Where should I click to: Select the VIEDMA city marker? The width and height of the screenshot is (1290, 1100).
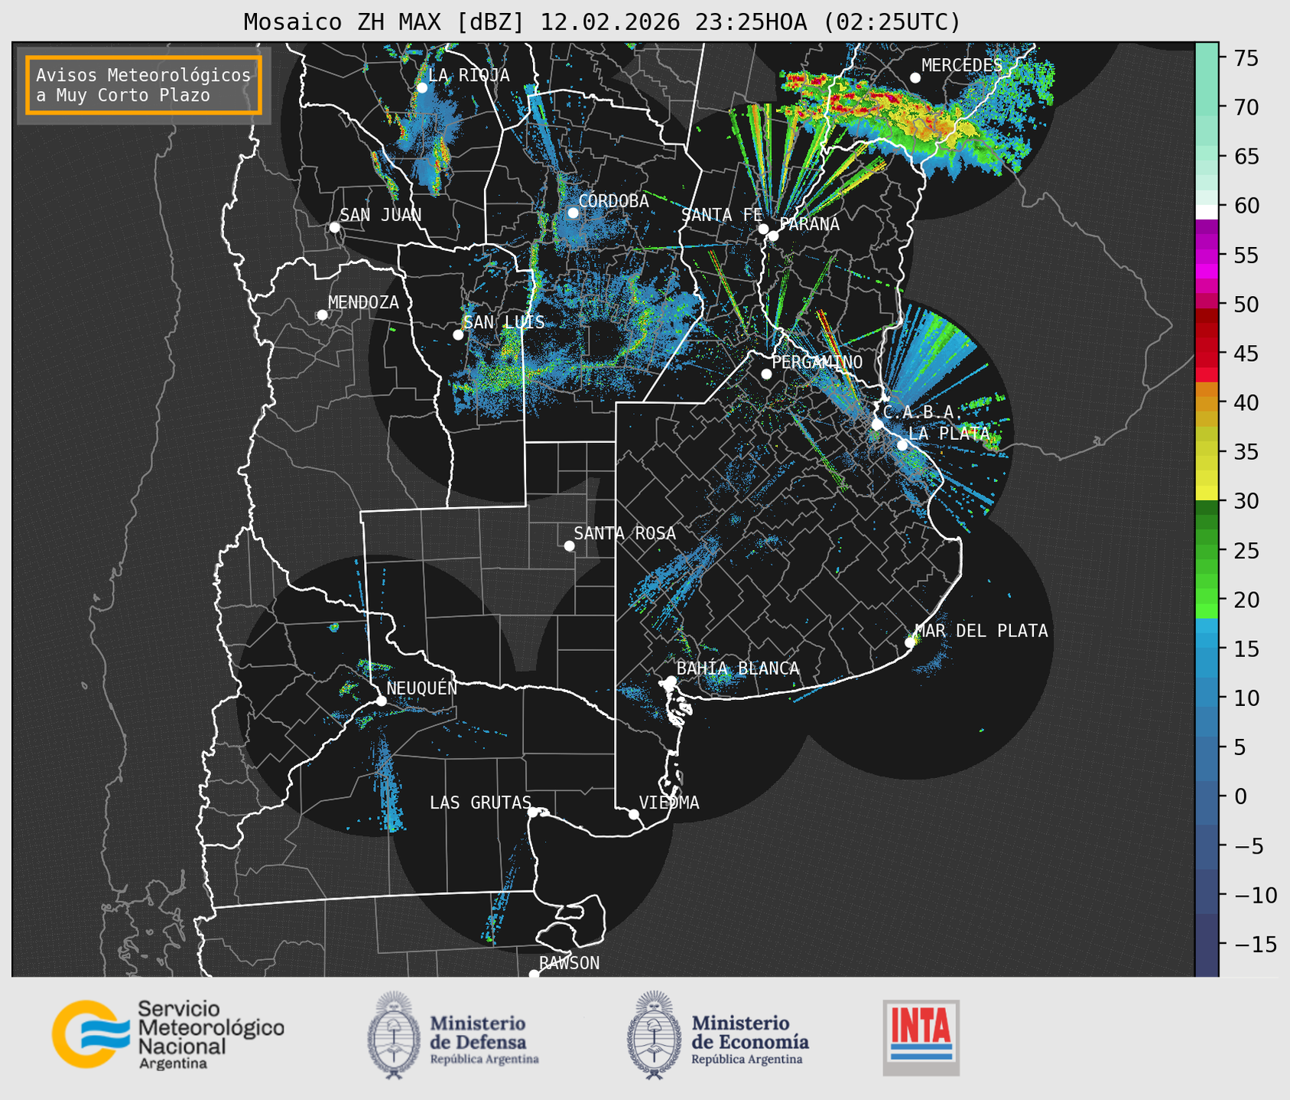[633, 814]
